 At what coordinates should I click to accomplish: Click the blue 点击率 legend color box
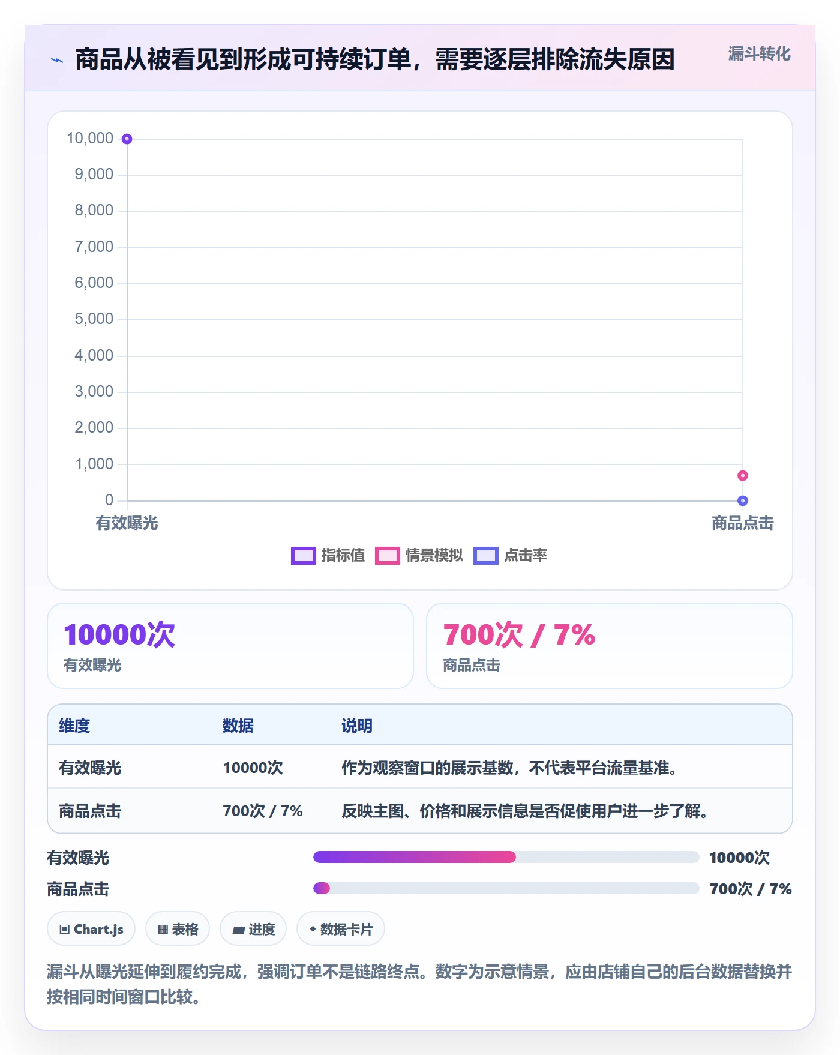(x=485, y=556)
